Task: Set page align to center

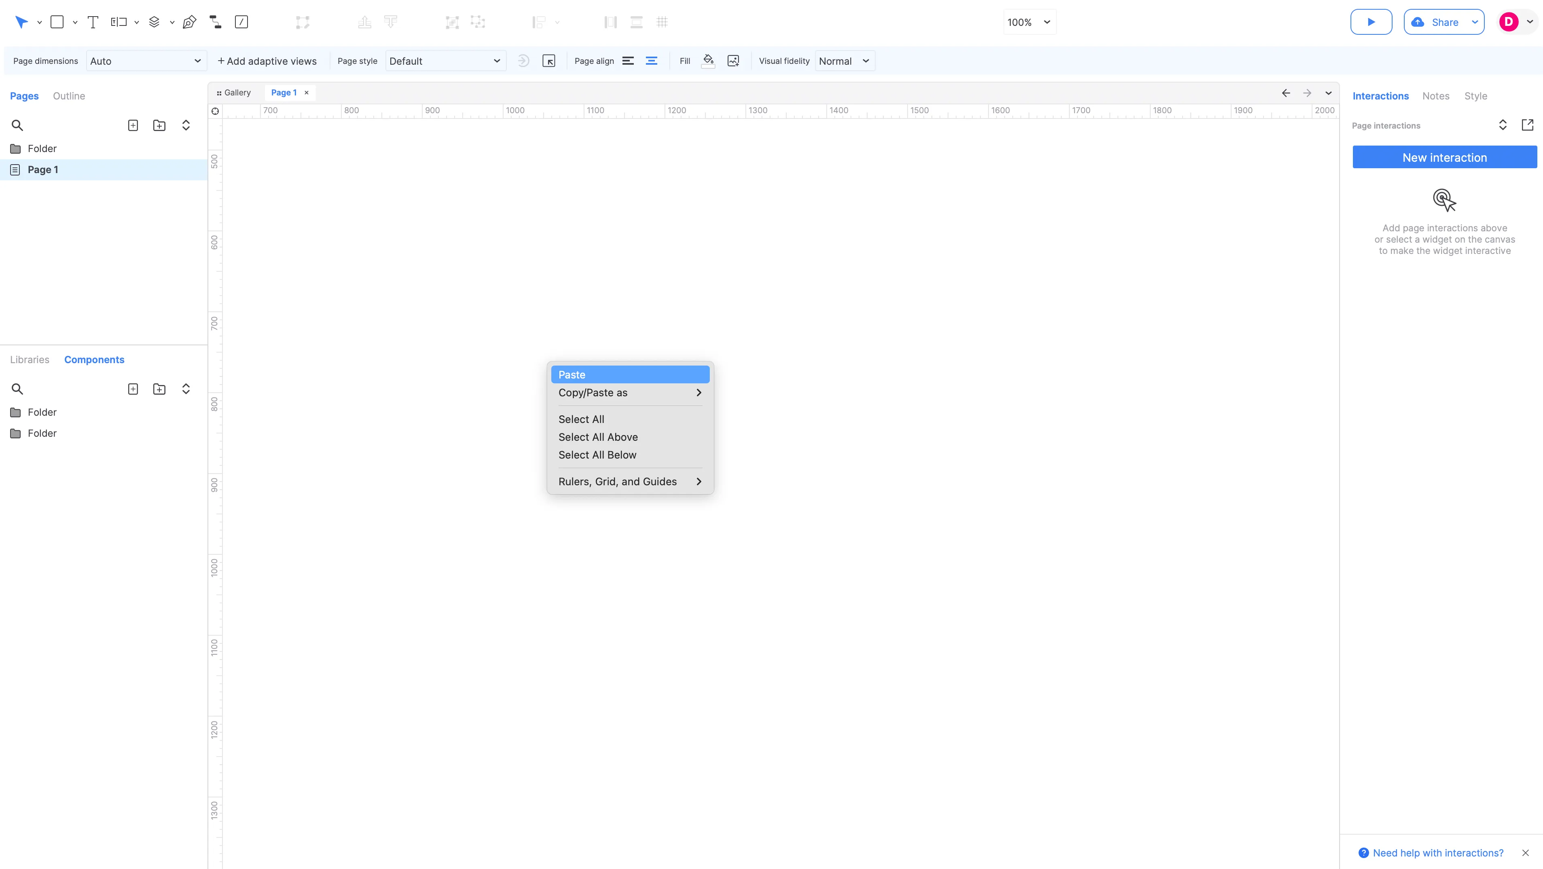Action: click(651, 61)
